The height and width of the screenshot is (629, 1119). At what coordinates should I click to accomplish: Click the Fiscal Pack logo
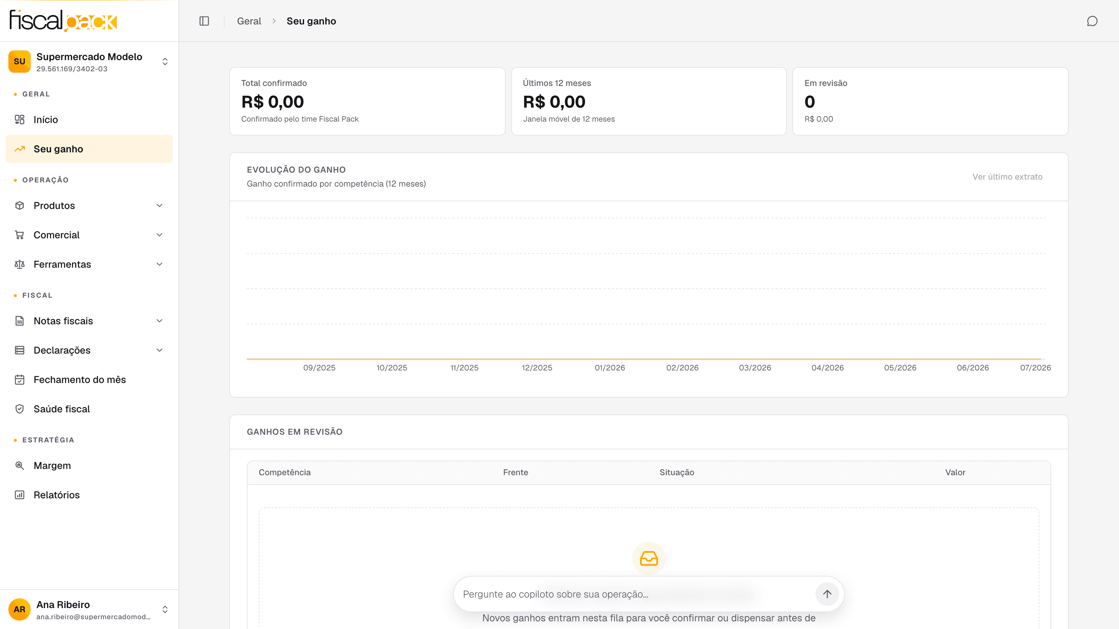[x=63, y=20]
